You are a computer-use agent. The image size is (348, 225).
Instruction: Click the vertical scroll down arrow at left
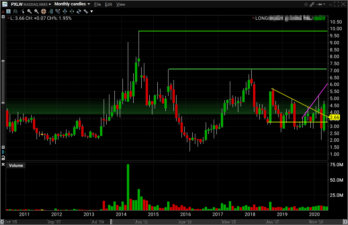(x=3, y=147)
